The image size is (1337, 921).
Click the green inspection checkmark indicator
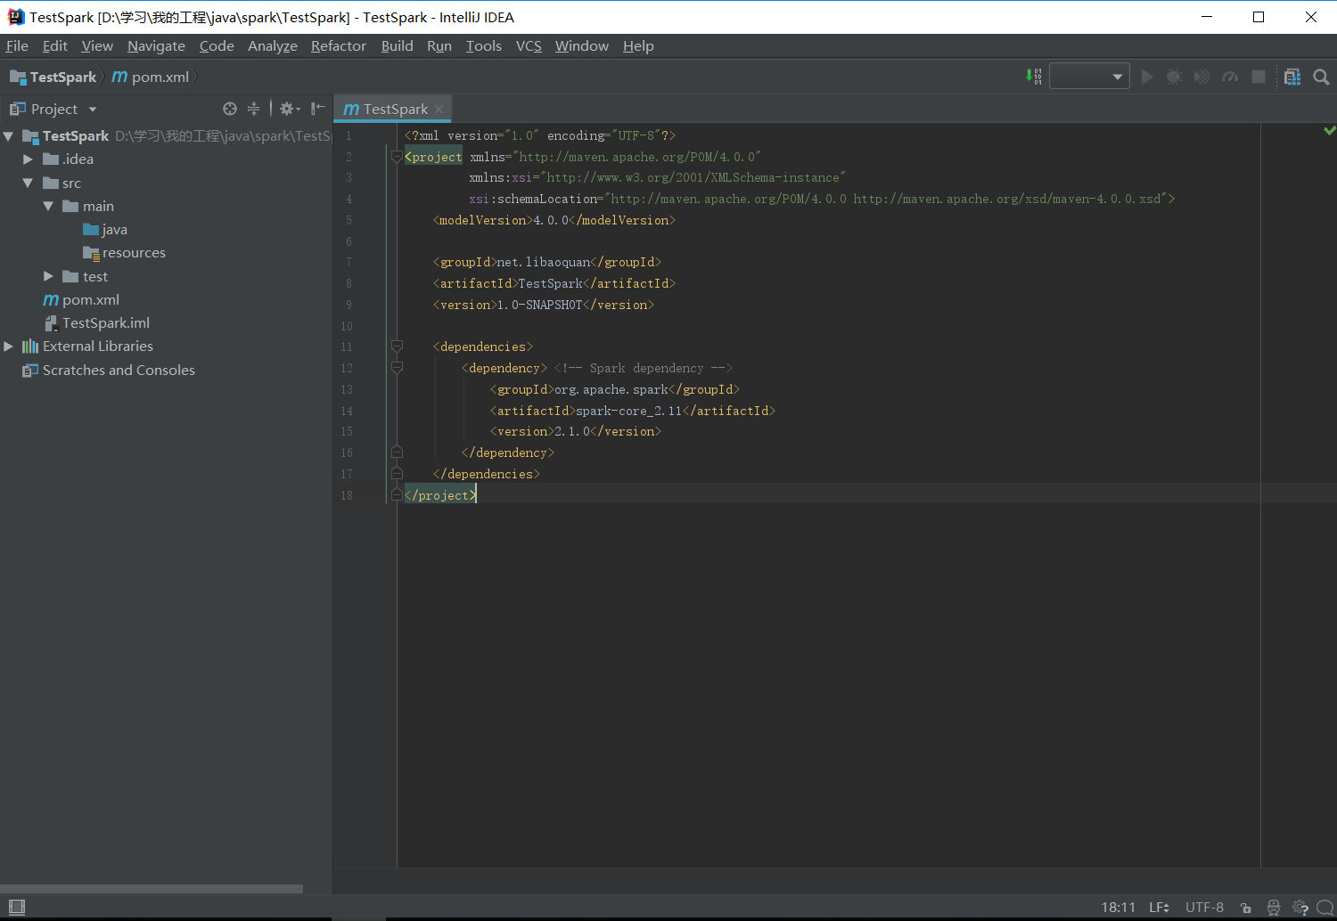[x=1330, y=131]
